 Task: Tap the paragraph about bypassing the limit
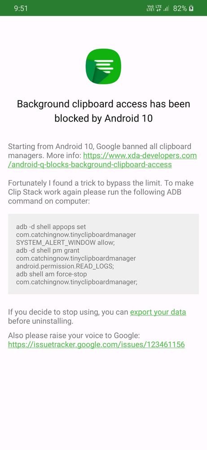click(x=101, y=192)
